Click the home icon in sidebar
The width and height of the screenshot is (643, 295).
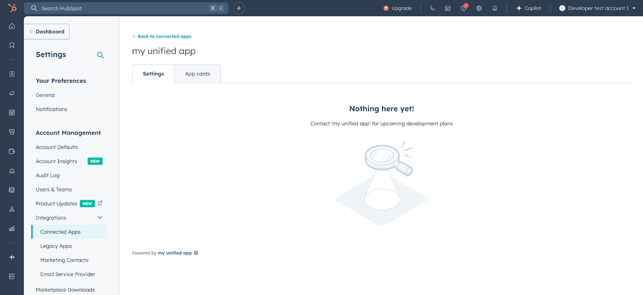12,26
